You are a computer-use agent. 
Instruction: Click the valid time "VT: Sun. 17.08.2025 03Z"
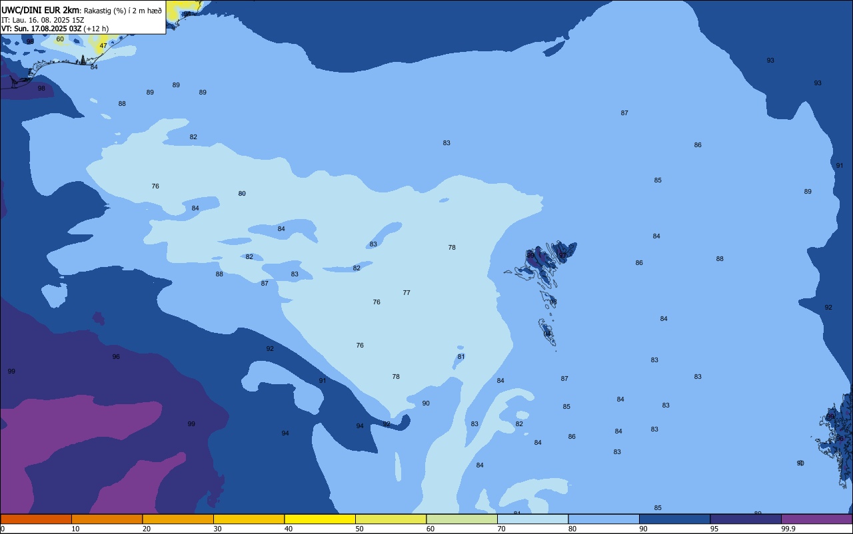tap(41, 29)
